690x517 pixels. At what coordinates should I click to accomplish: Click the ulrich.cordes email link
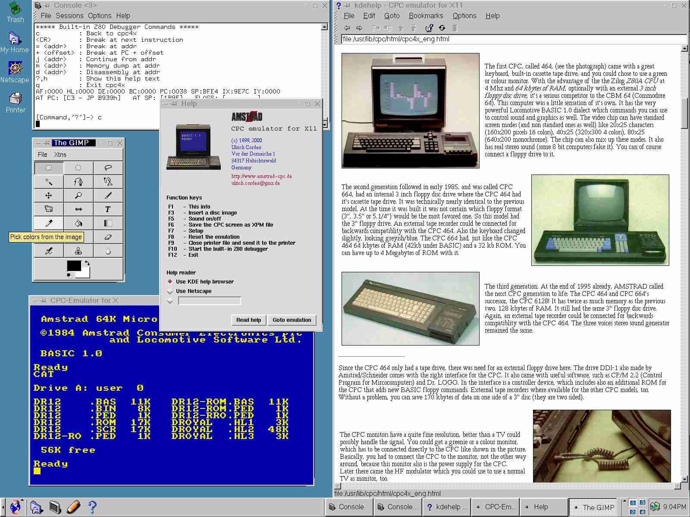[x=255, y=183]
